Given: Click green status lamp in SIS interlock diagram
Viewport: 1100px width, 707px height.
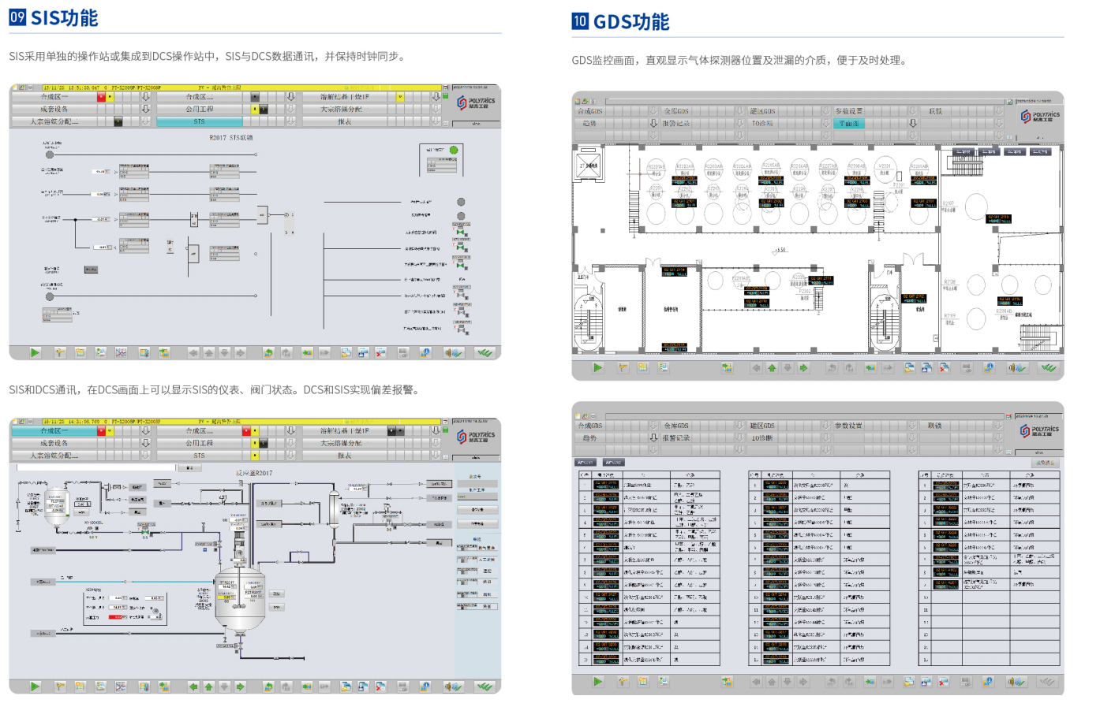Looking at the screenshot, I should (454, 150).
